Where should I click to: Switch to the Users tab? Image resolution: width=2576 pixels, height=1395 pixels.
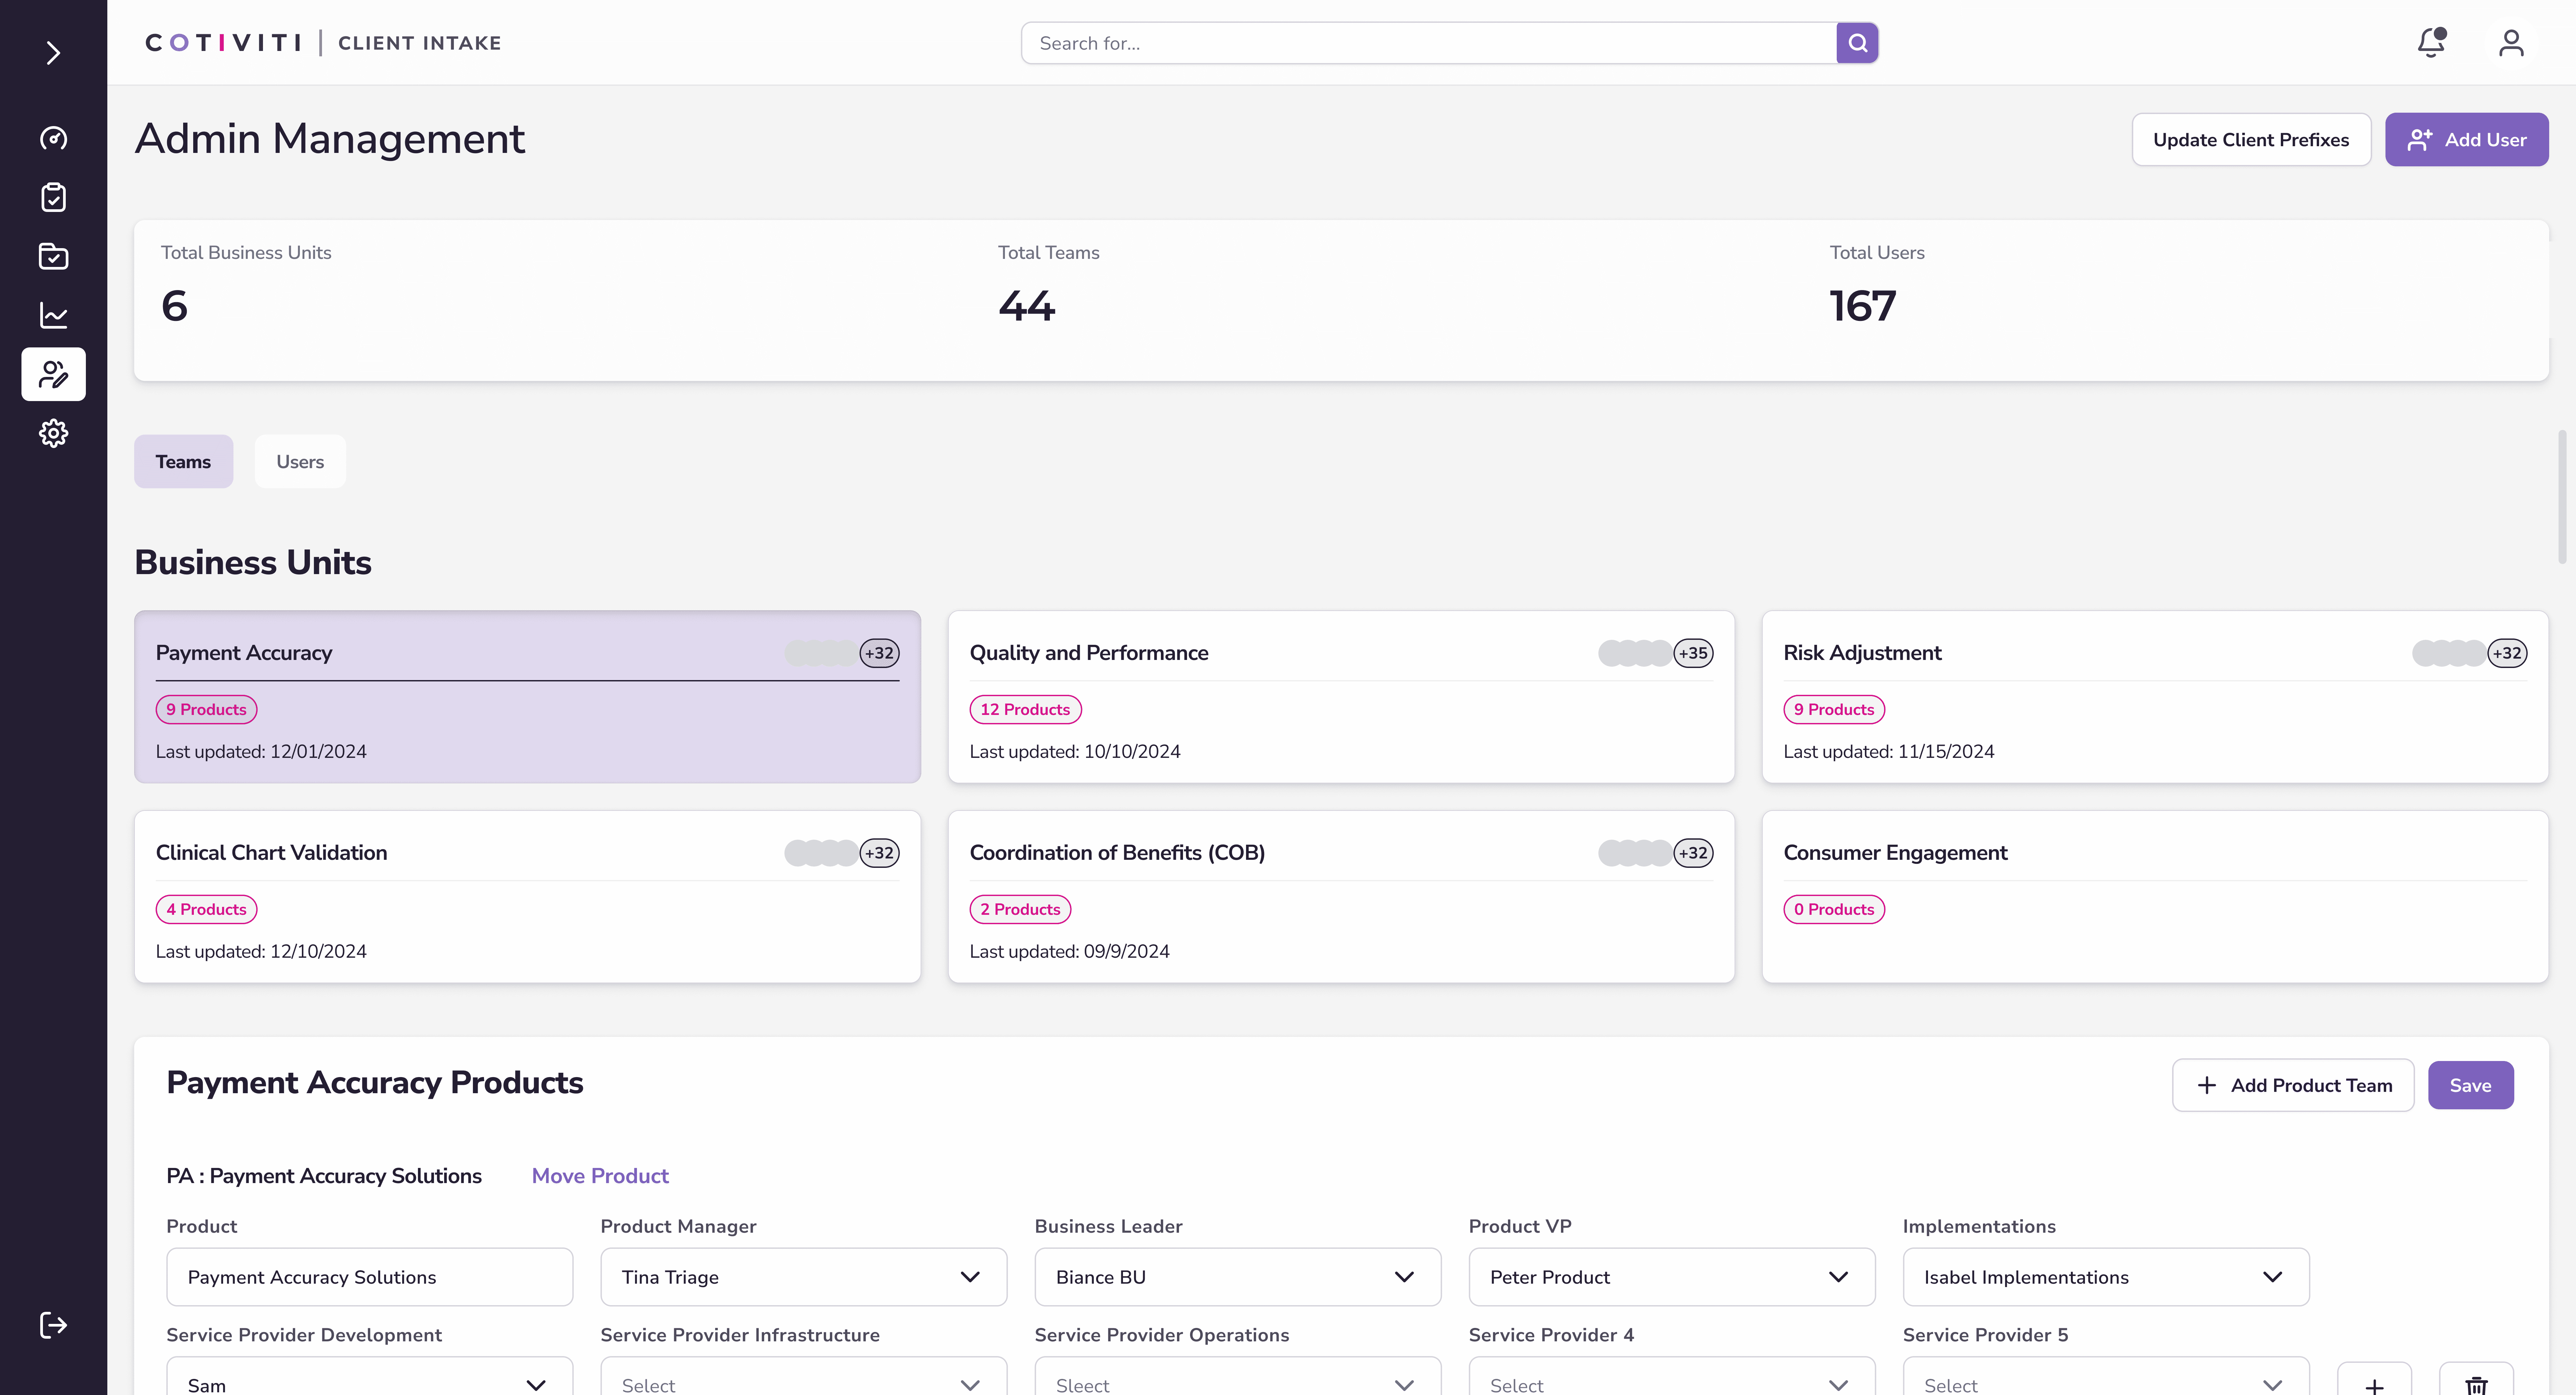click(x=300, y=461)
